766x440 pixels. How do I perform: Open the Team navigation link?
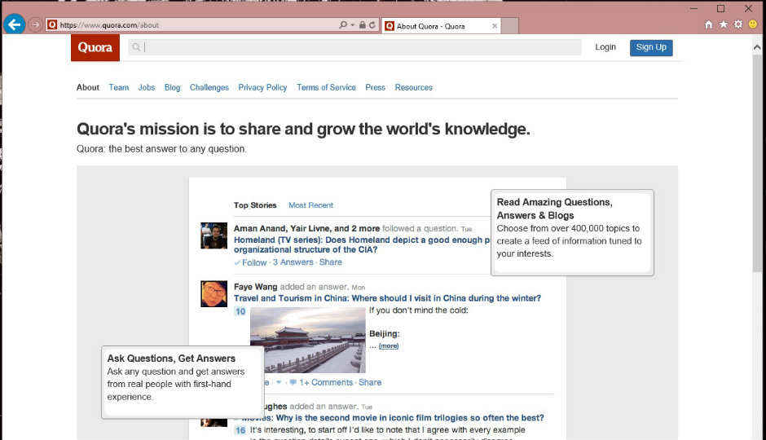[x=119, y=87]
